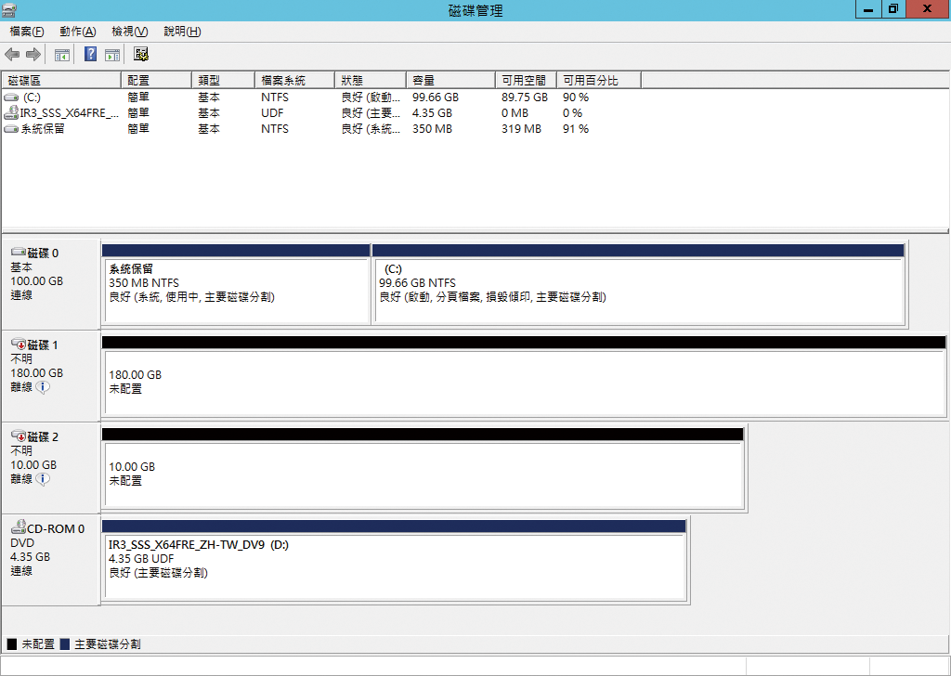Toggle the show/hide action pane icon

[x=112, y=55]
